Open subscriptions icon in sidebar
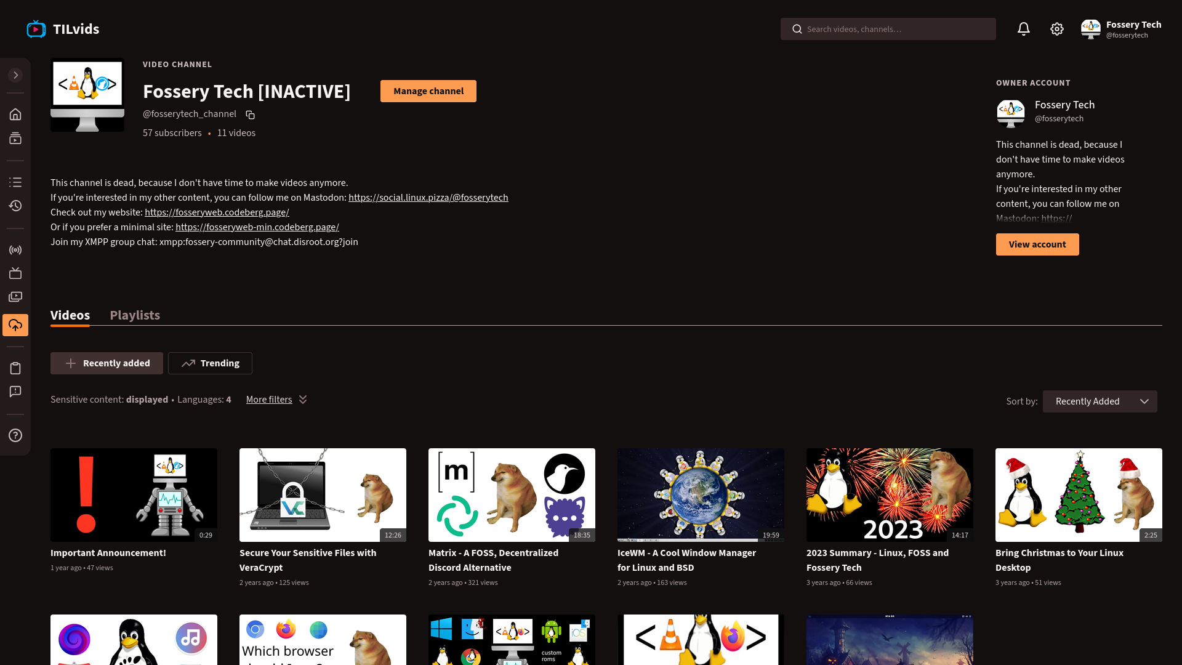This screenshot has height=665, width=1182. coord(15,139)
